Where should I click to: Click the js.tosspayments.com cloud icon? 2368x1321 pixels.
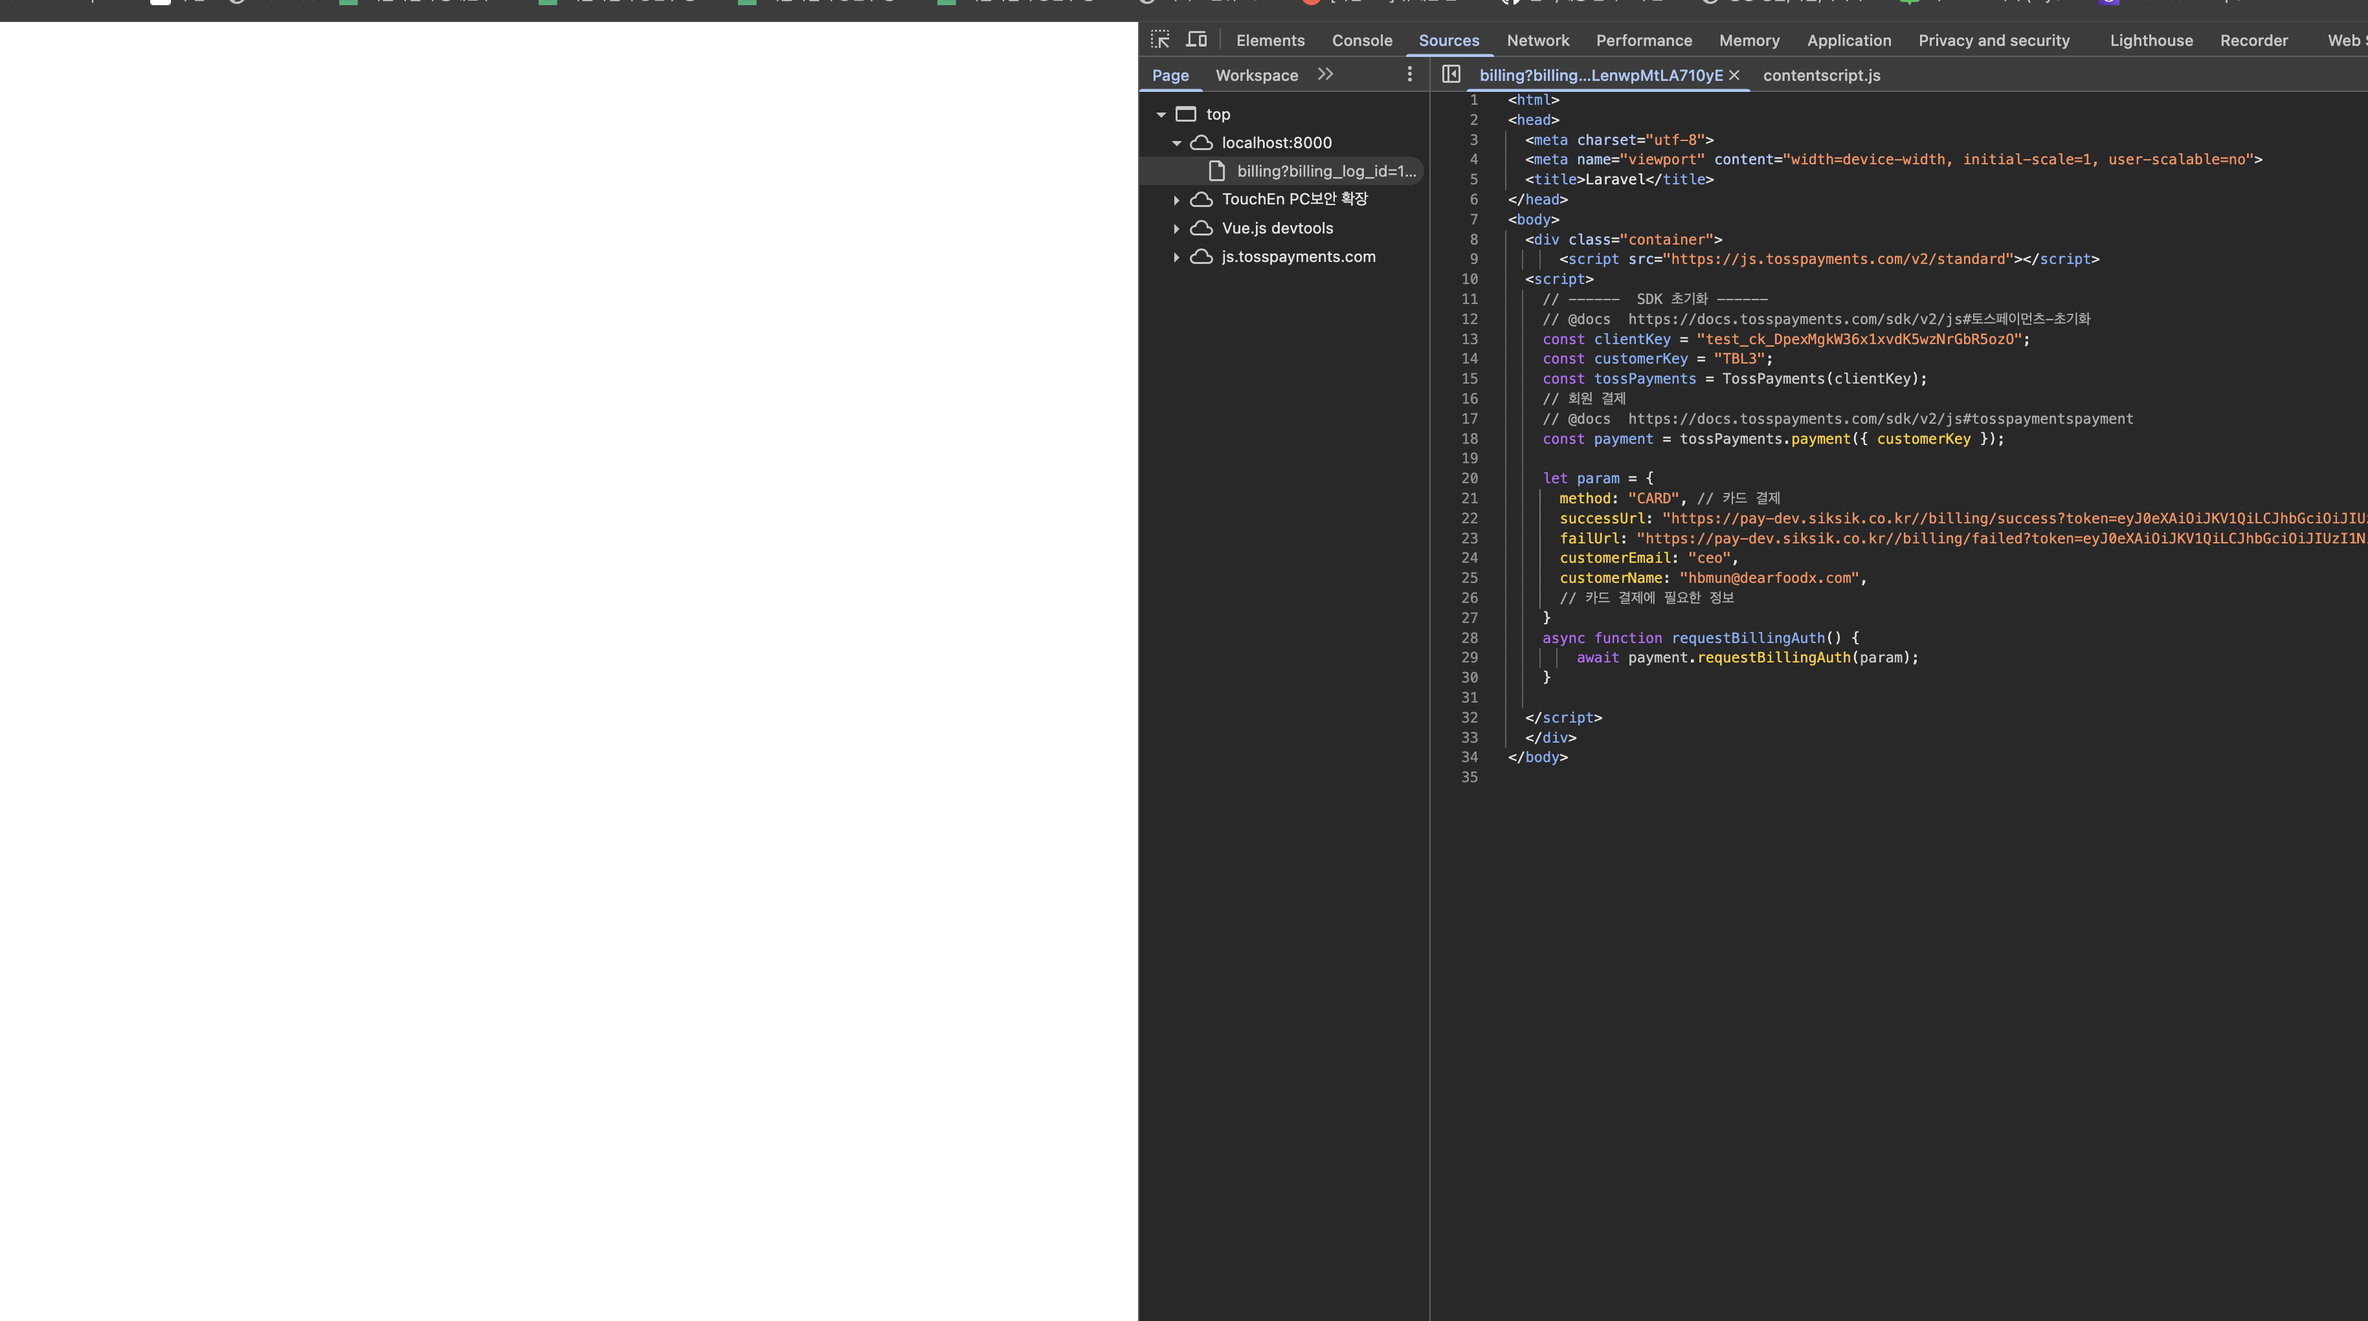[x=1201, y=256]
